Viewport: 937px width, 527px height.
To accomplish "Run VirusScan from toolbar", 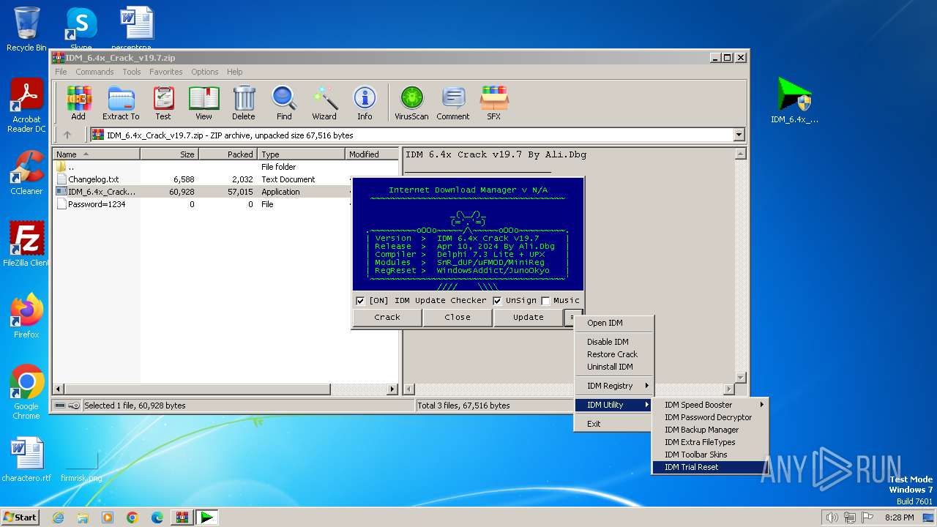I will tap(411, 102).
